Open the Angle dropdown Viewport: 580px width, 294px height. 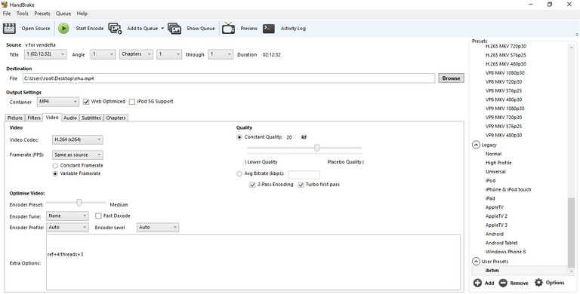pyautogui.click(x=103, y=54)
